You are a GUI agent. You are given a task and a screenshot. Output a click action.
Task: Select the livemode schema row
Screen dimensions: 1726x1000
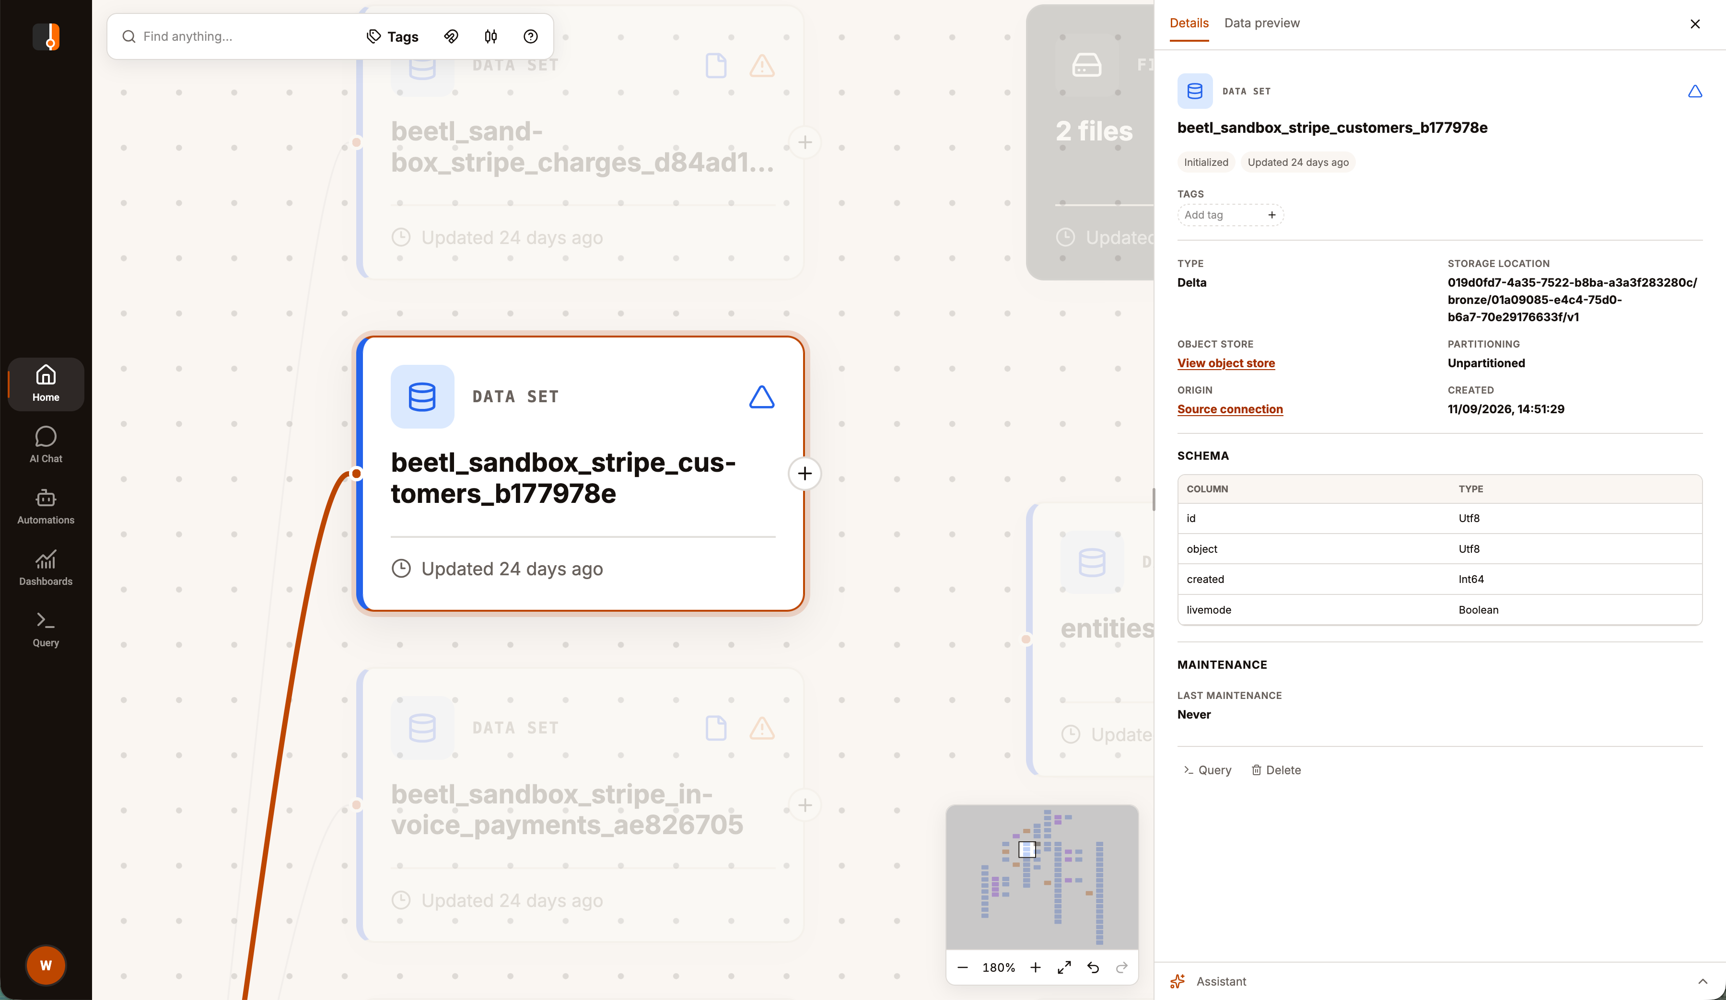pos(1440,610)
